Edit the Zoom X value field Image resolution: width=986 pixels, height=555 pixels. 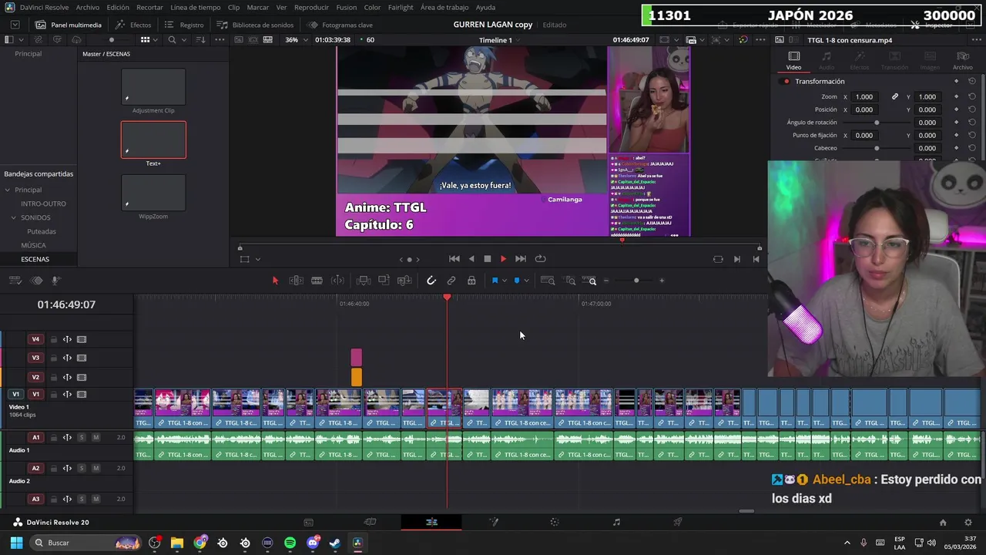pyautogui.click(x=864, y=96)
